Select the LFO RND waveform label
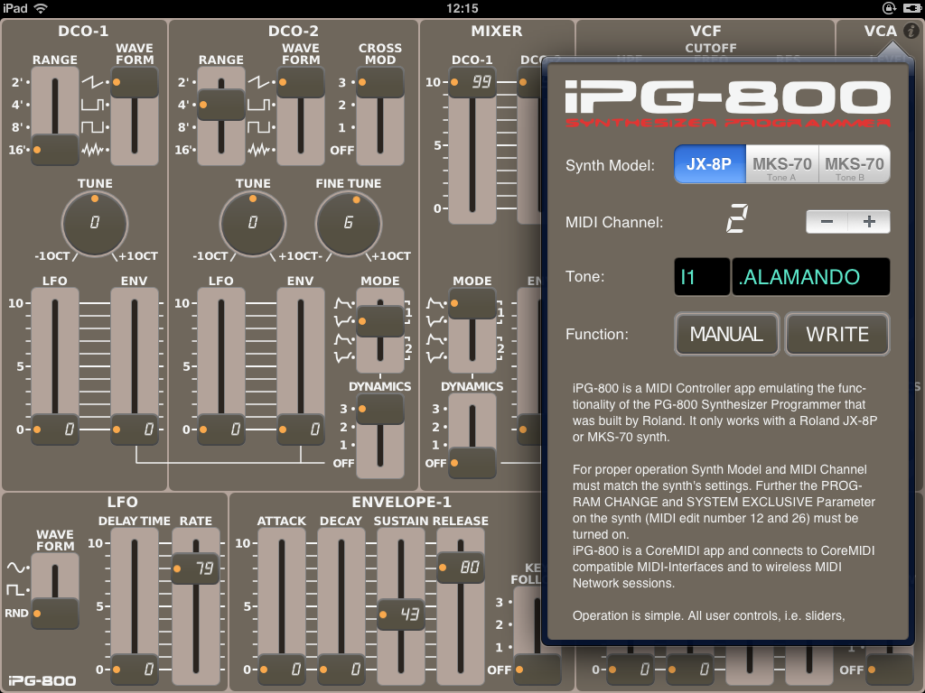925x693 pixels. [x=16, y=614]
